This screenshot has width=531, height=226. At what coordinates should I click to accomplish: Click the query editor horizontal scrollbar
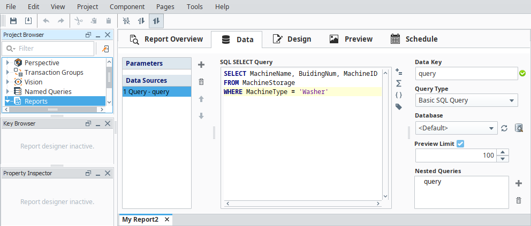(x=302, y=204)
